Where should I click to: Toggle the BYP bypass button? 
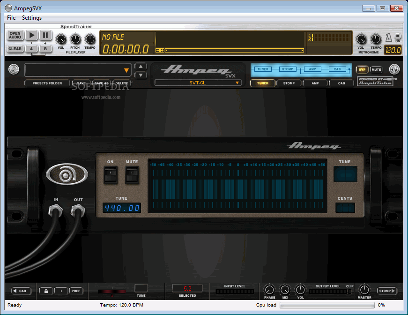(x=362, y=69)
